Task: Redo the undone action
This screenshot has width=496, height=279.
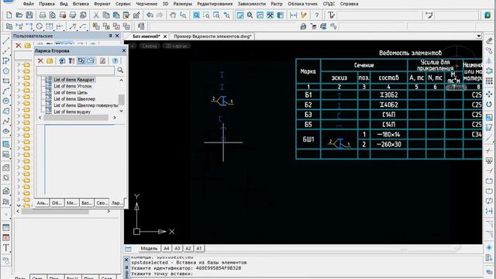Action: 160,15
